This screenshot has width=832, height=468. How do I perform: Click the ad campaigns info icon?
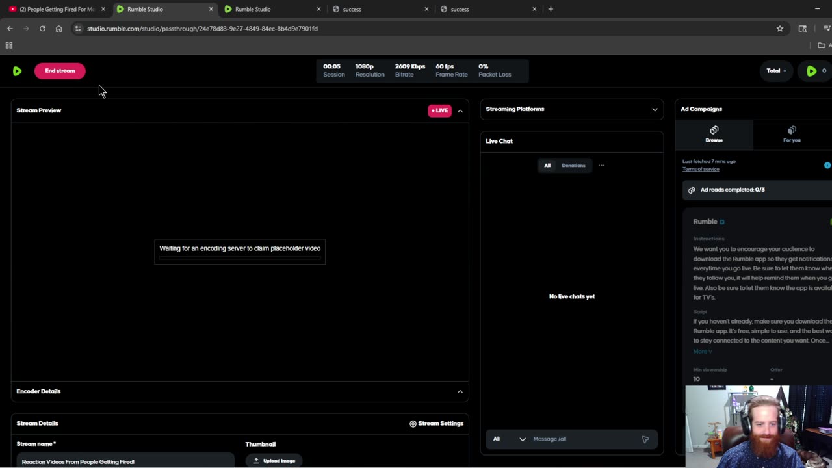coord(827,166)
